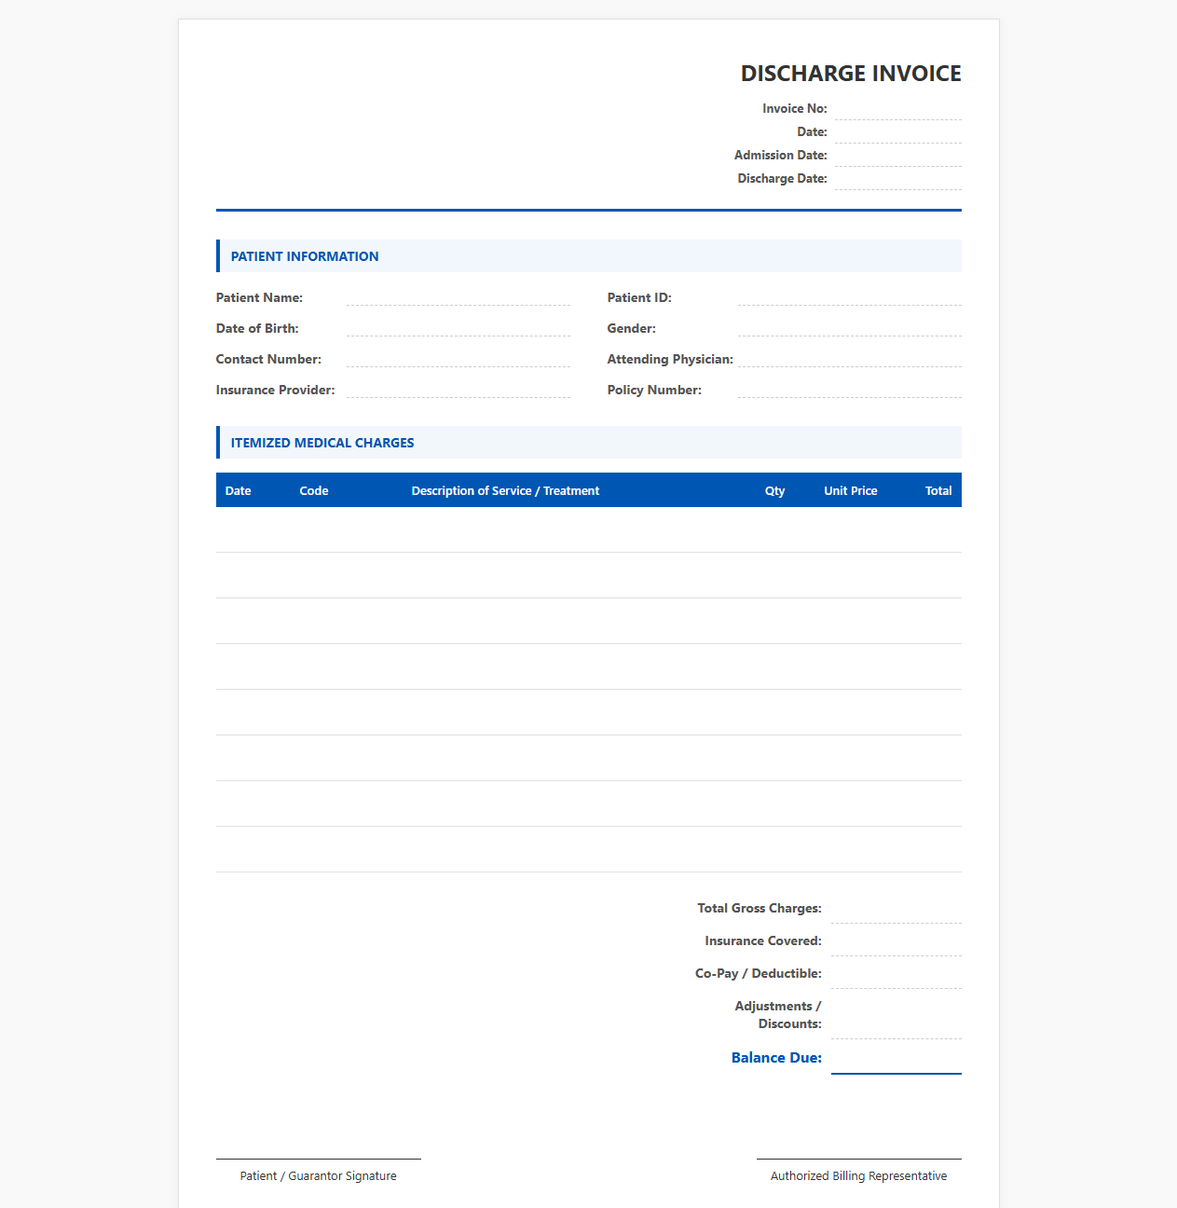Viewport: 1177px width, 1208px height.
Task: Click the "PATIENT INFORMATION" section heading
Action: coord(305,256)
